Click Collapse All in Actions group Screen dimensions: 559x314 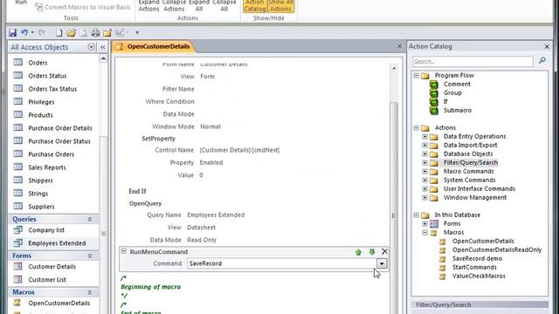click(x=224, y=5)
